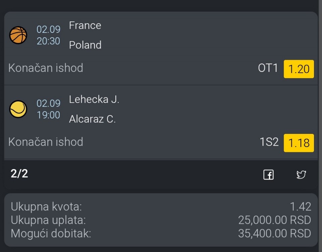Open the Poland team name
Screen dimensions: 322x252
85,45
